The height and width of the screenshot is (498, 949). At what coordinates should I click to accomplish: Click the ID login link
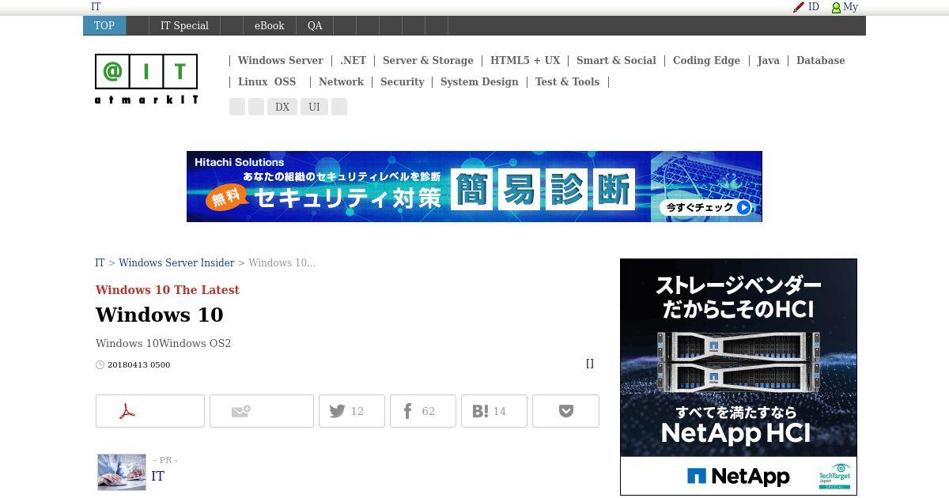pyautogui.click(x=814, y=6)
